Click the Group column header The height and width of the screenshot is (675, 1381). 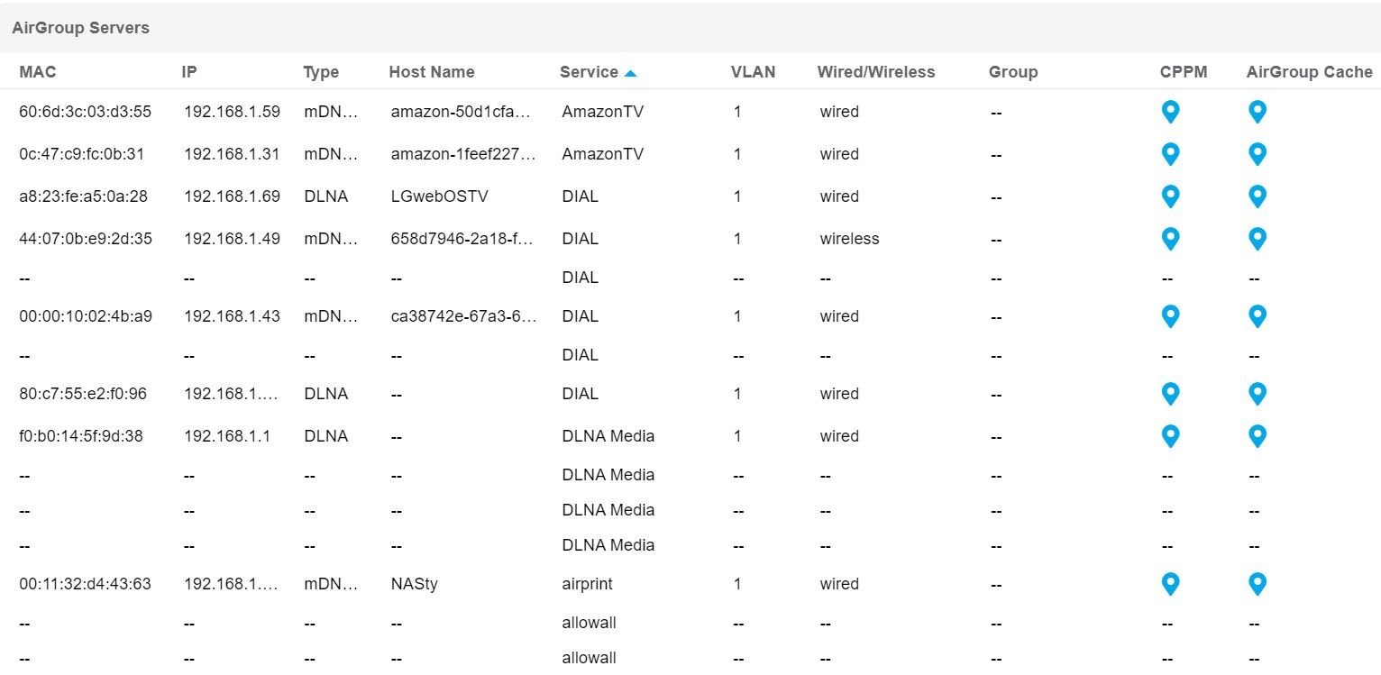1013,72
